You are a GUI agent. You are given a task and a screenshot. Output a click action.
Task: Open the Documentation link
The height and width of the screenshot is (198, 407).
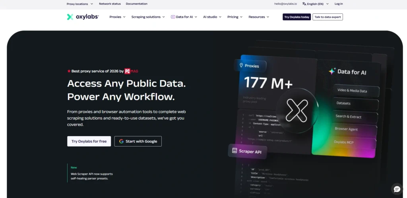point(137,4)
